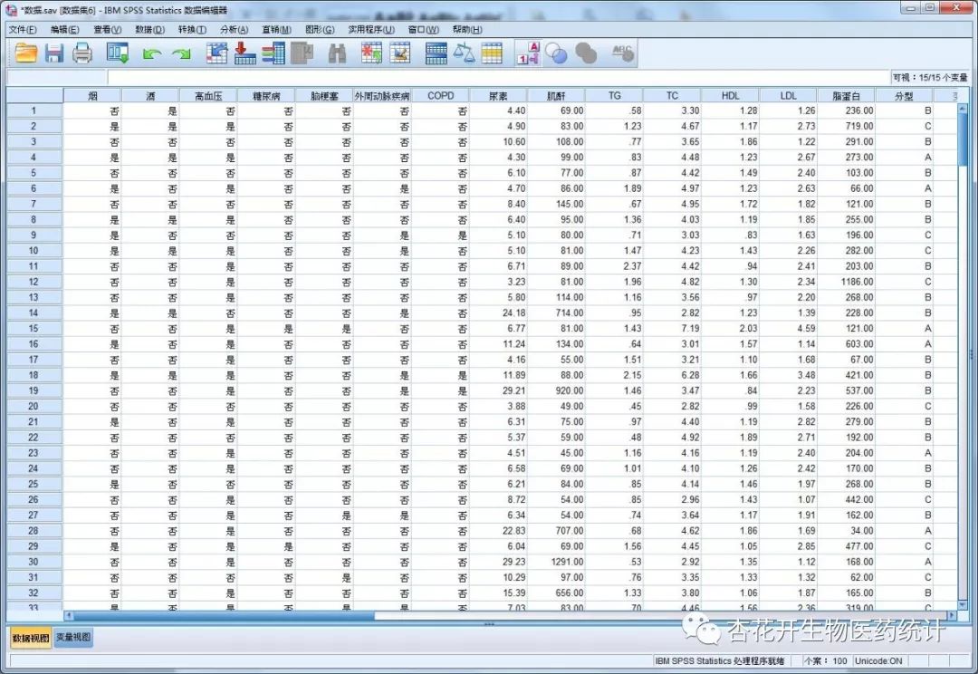Toggle Value Labels toolbar icon
The height and width of the screenshot is (674, 978).
tap(528, 54)
